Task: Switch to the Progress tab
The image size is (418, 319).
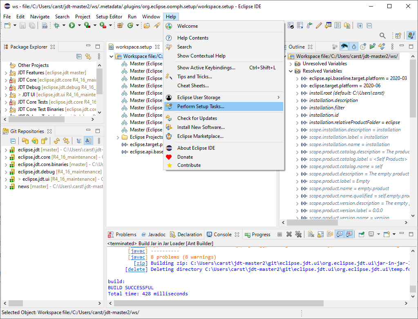Action: (x=257, y=235)
